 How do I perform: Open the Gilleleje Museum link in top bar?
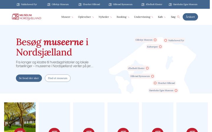[60, 4]
